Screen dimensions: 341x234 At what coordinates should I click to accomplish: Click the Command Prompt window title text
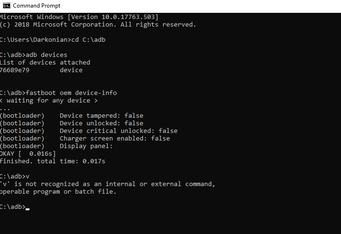pyautogui.click(x=37, y=6)
